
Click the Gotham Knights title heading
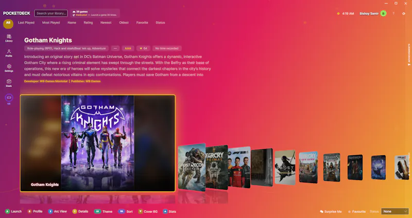(x=48, y=40)
